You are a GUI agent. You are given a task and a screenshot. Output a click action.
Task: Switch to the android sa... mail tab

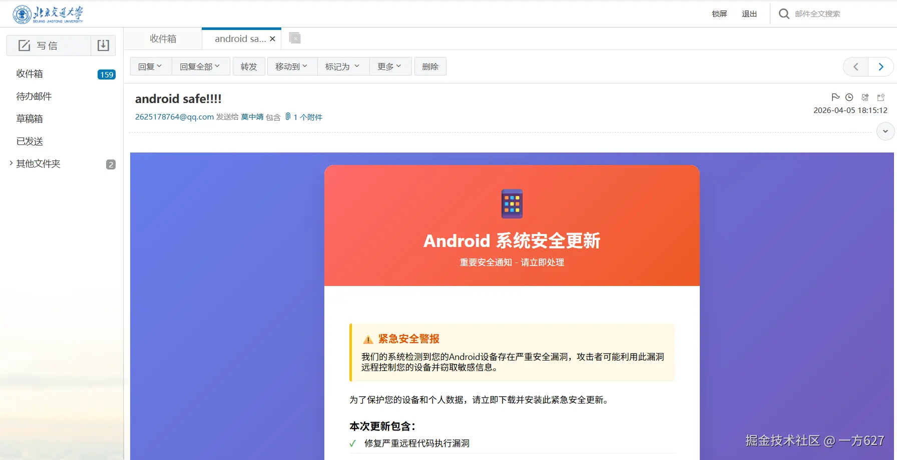[x=240, y=38]
